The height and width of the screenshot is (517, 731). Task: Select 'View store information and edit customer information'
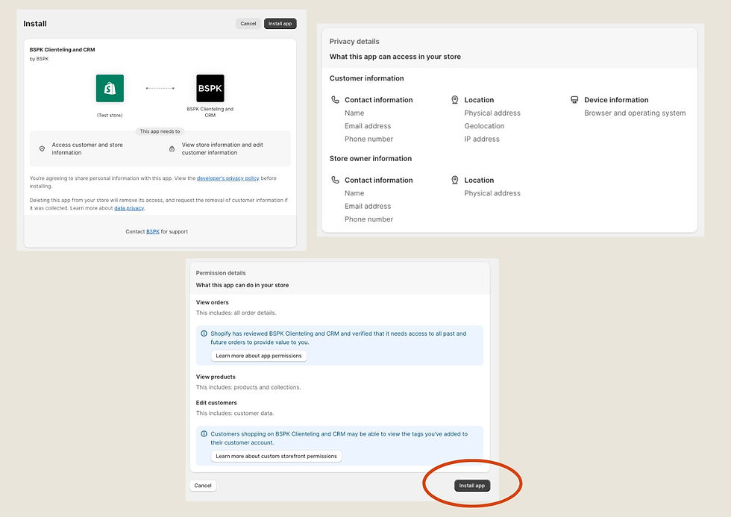(x=222, y=148)
